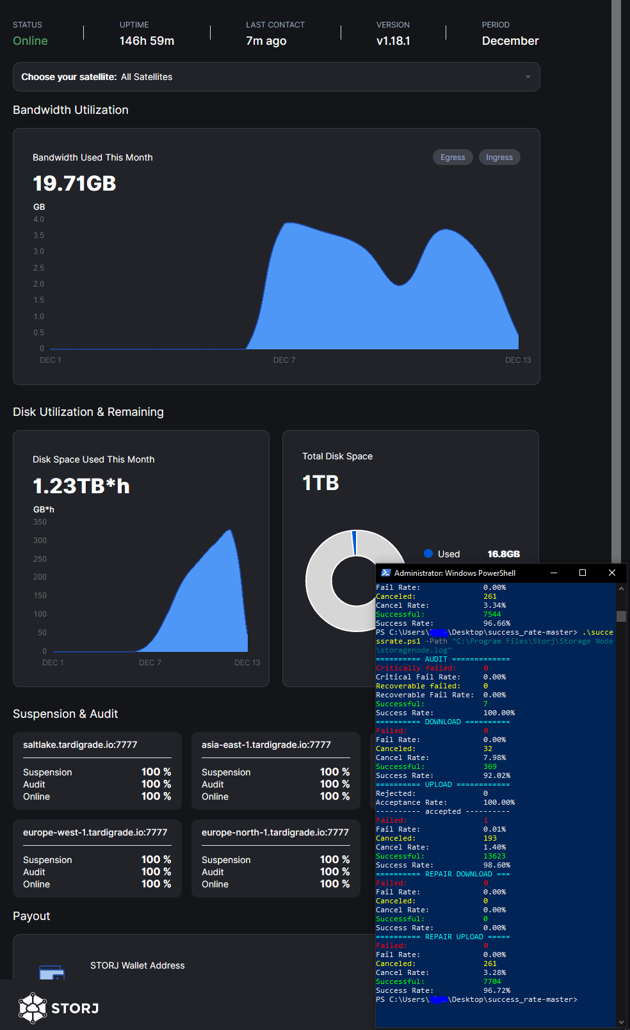
Task: Maximize the Windows PowerShell window
Action: pyautogui.click(x=583, y=573)
